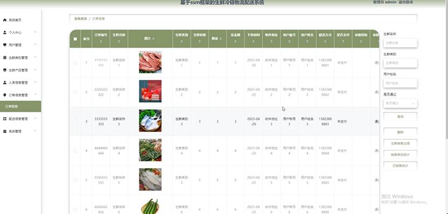448x214 pixels.
Task: Open the fish image in row 3
Action: coord(150,120)
